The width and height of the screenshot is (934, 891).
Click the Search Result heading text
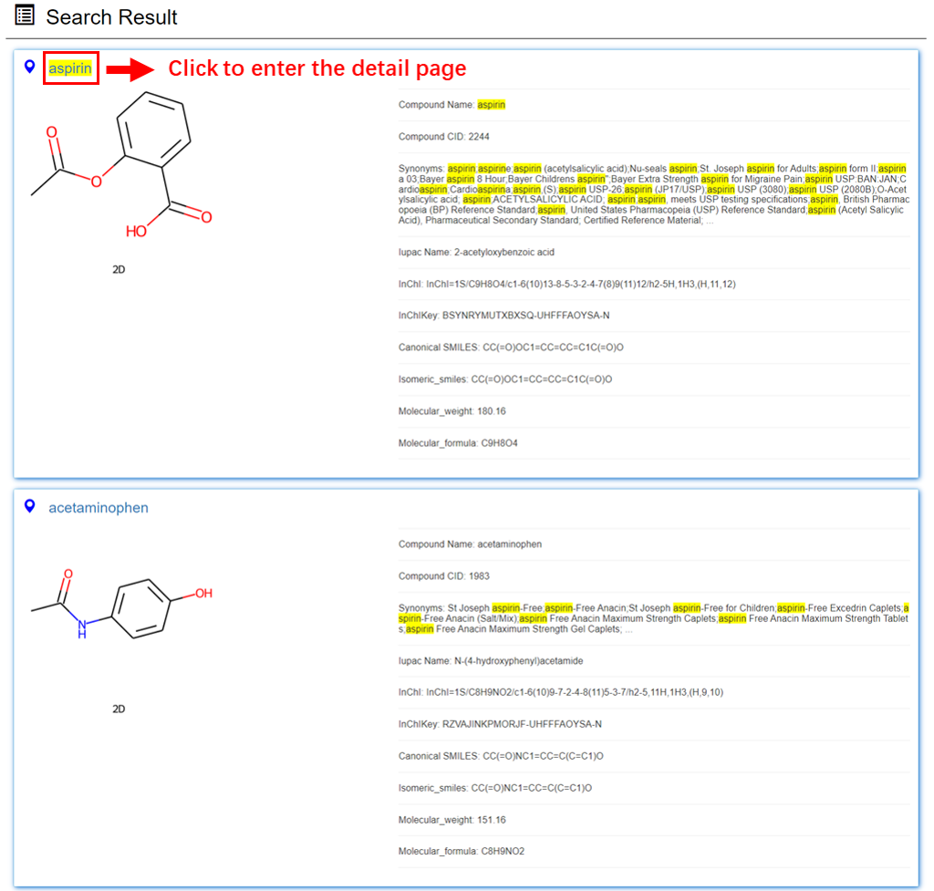111,17
